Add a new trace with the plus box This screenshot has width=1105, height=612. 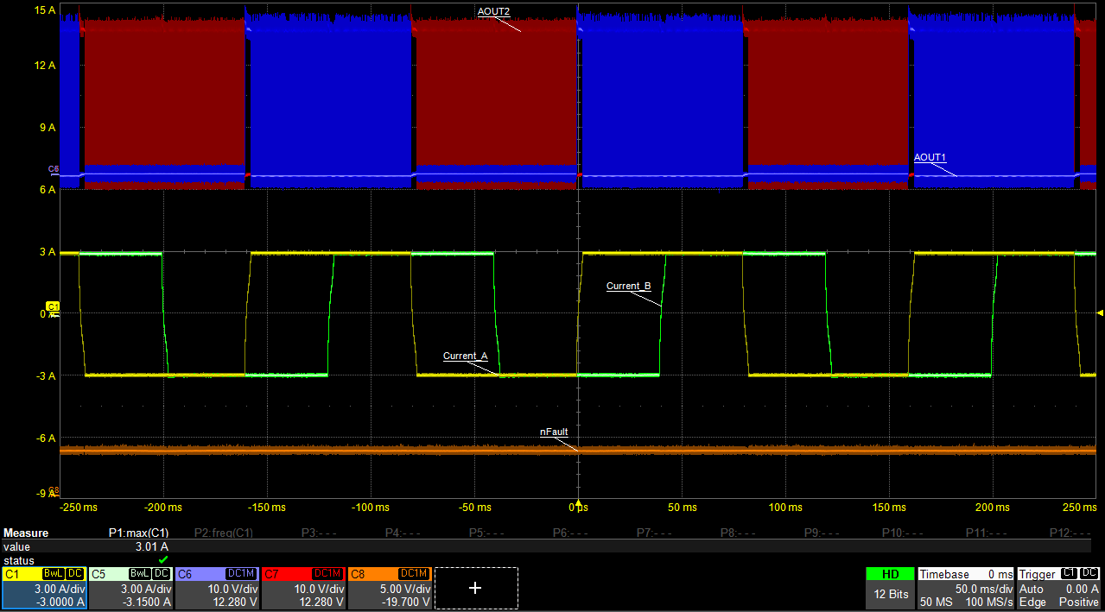click(475, 588)
